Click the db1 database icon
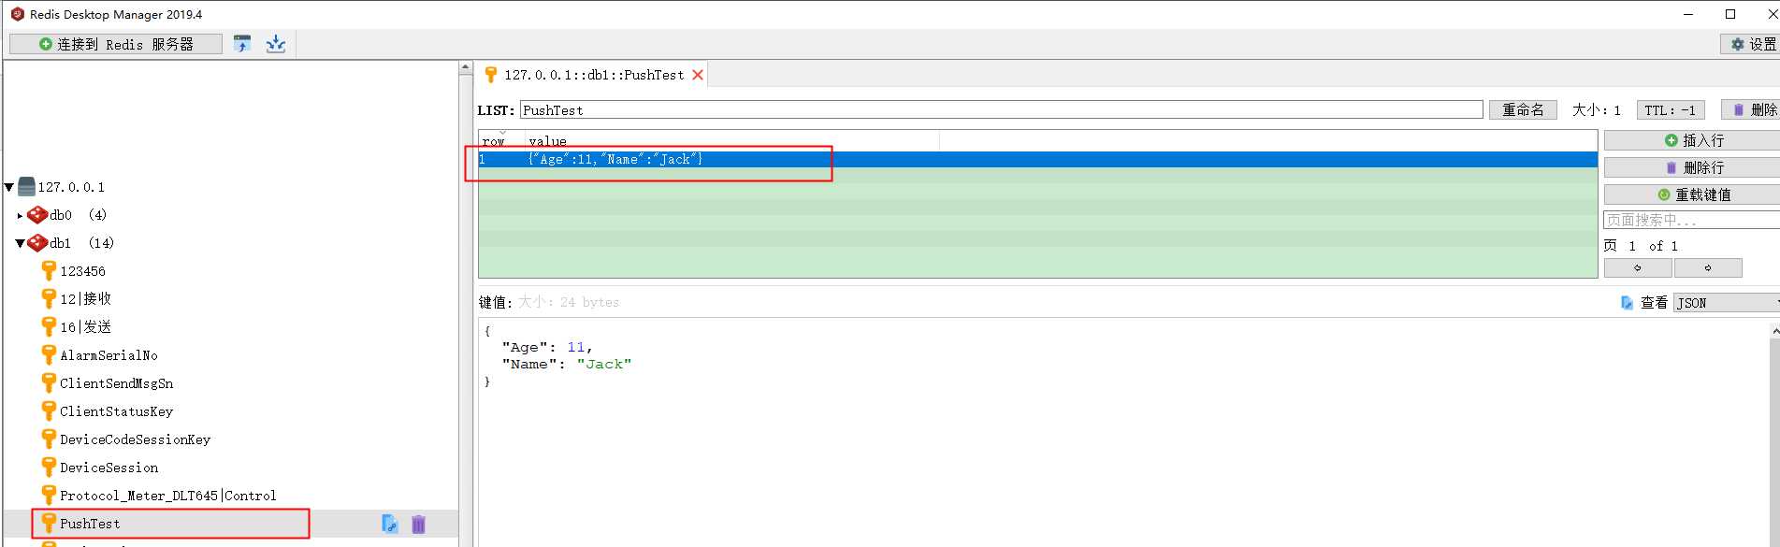 tap(37, 243)
